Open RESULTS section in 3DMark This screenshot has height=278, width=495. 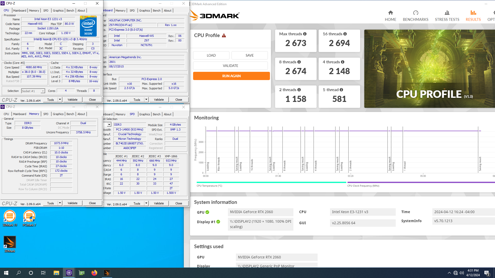[x=473, y=16]
